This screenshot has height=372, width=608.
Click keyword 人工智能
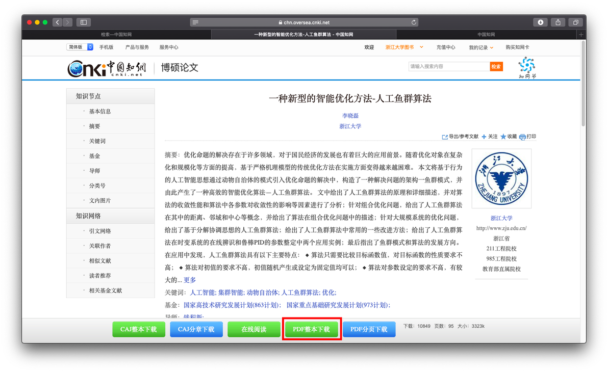(202, 293)
